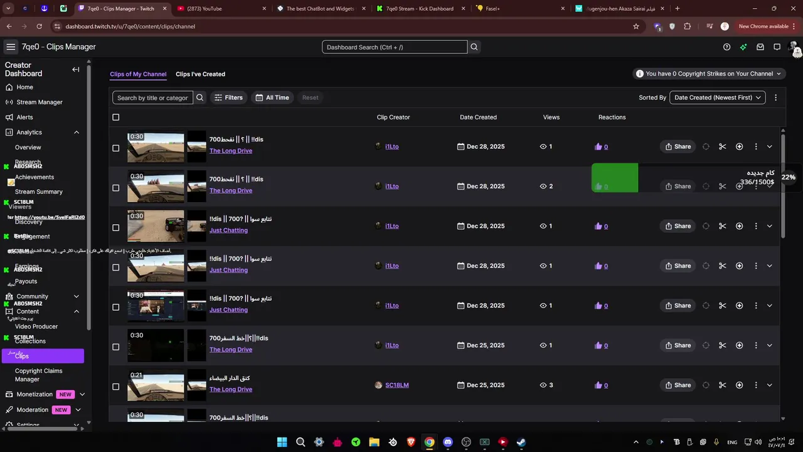Expand the Community section in the sidebar
803x452 pixels.
pyautogui.click(x=77, y=296)
